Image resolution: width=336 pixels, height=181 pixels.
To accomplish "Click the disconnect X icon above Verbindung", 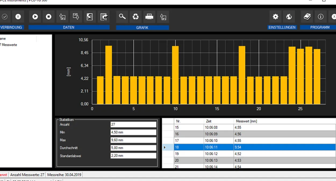I will tap(18, 17).
